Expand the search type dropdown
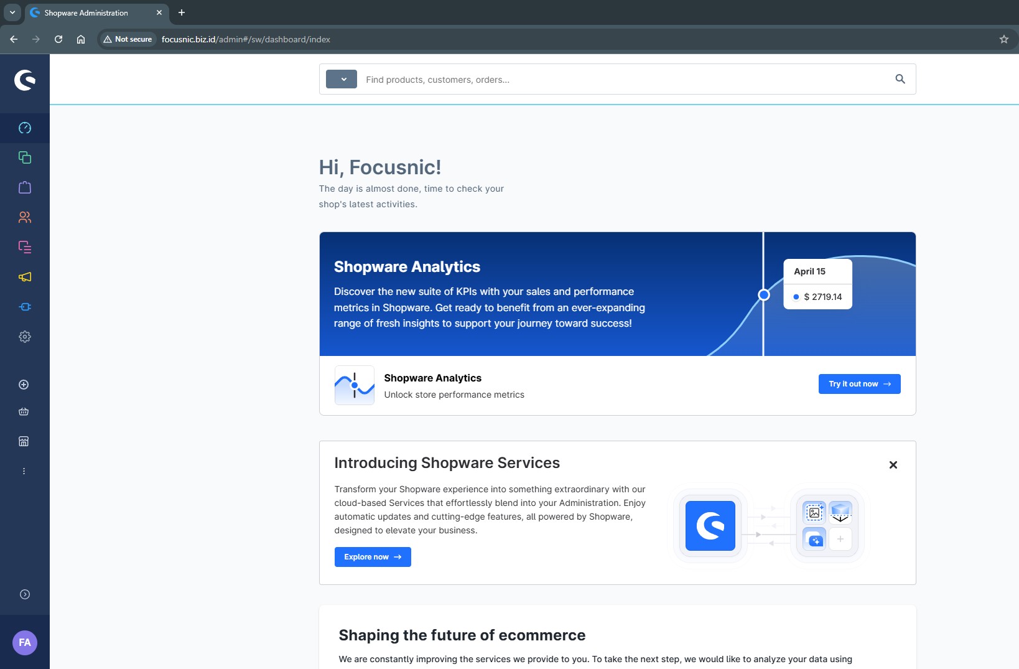Screen dimensions: 1019x669 342,79
